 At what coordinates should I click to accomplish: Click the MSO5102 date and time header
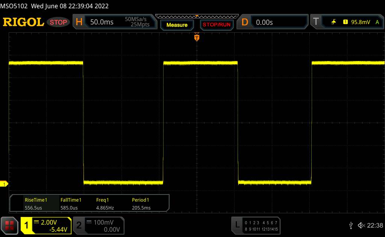pyautogui.click(x=54, y=6)
